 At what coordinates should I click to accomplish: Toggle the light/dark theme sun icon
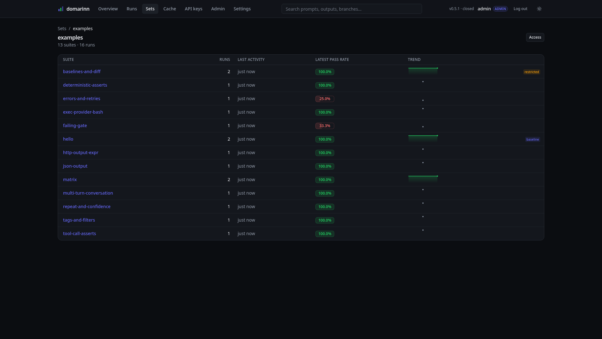click(x=539, y=9)
